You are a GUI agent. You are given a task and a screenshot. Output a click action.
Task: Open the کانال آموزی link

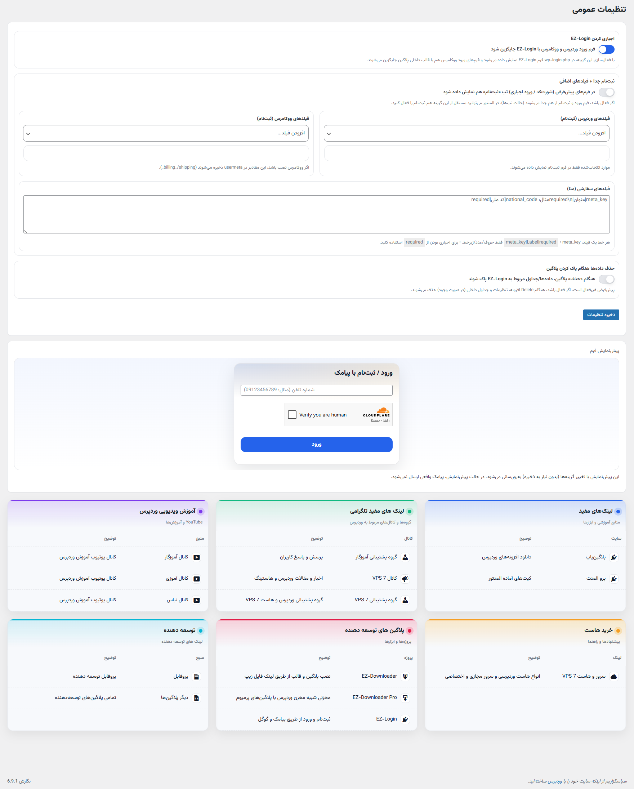(x=177, y=579)
